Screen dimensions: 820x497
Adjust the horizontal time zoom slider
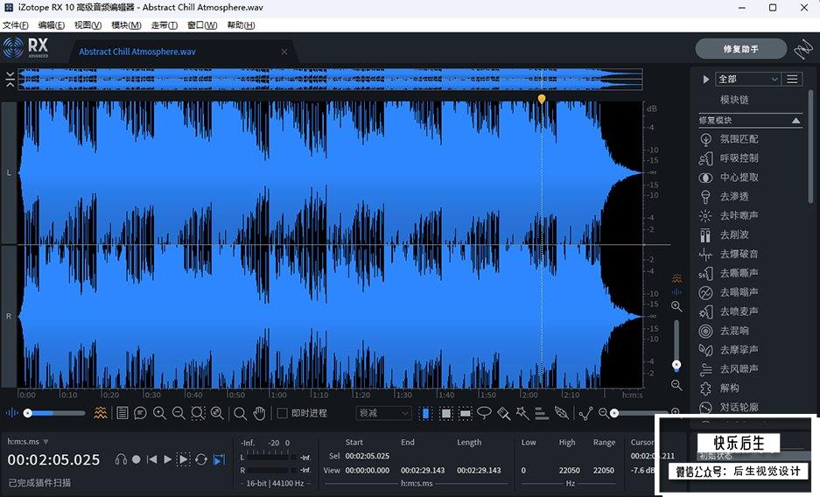coord(639,413)
